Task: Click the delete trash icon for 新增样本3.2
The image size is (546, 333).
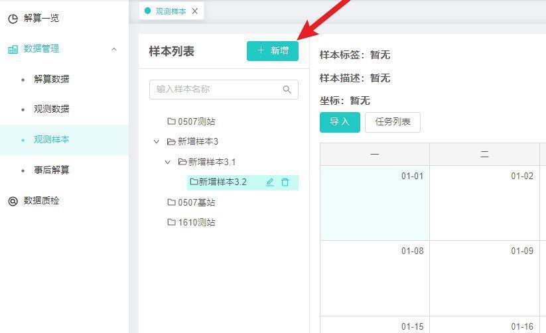Action: [285, 182]
